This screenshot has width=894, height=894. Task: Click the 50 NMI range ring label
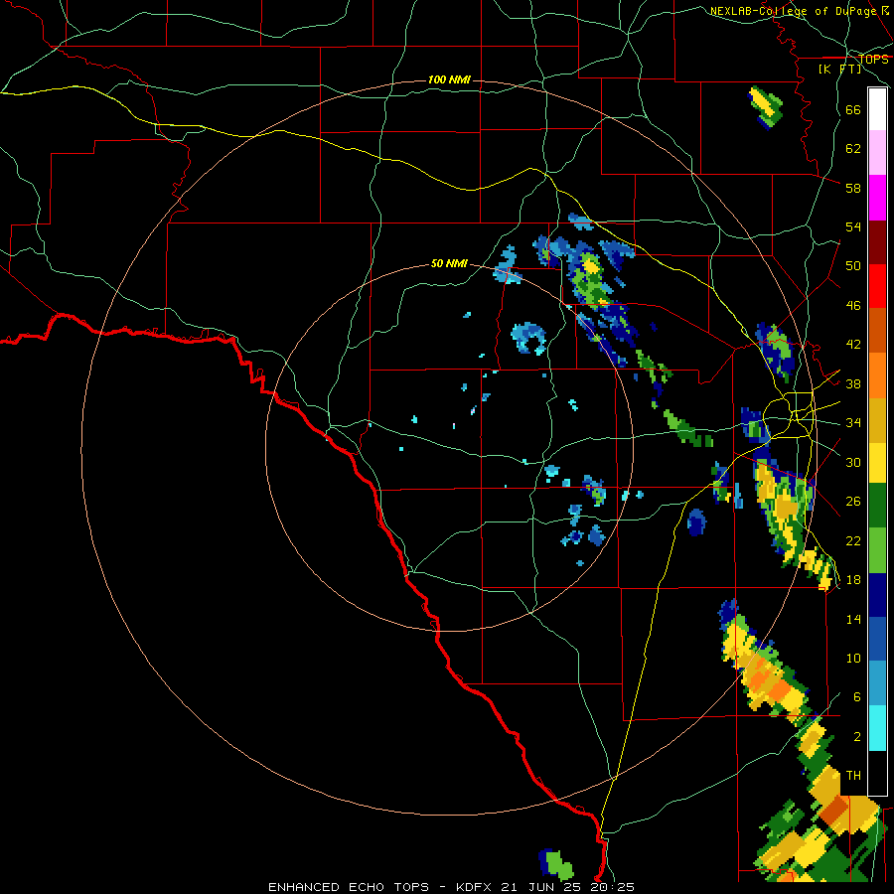[449, 263]
